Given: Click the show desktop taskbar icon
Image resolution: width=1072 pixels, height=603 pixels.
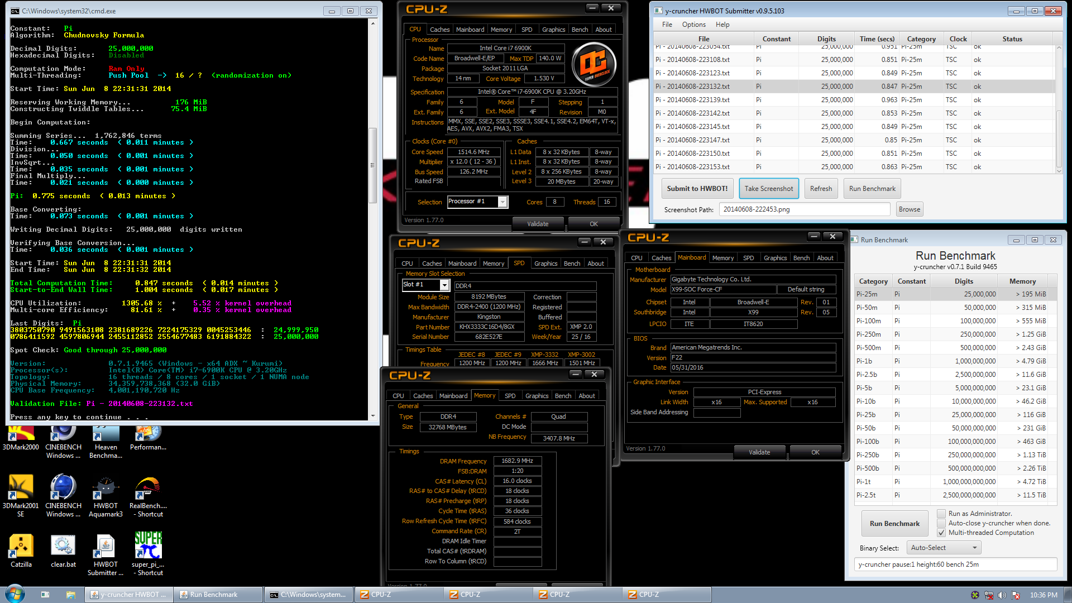Looking at the screenshot, I should [45, 595].
